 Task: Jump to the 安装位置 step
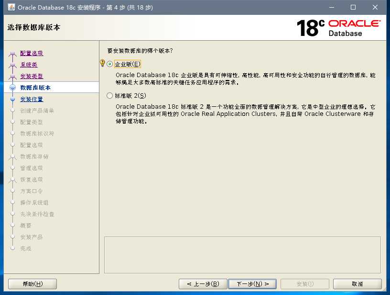point(32,99)
